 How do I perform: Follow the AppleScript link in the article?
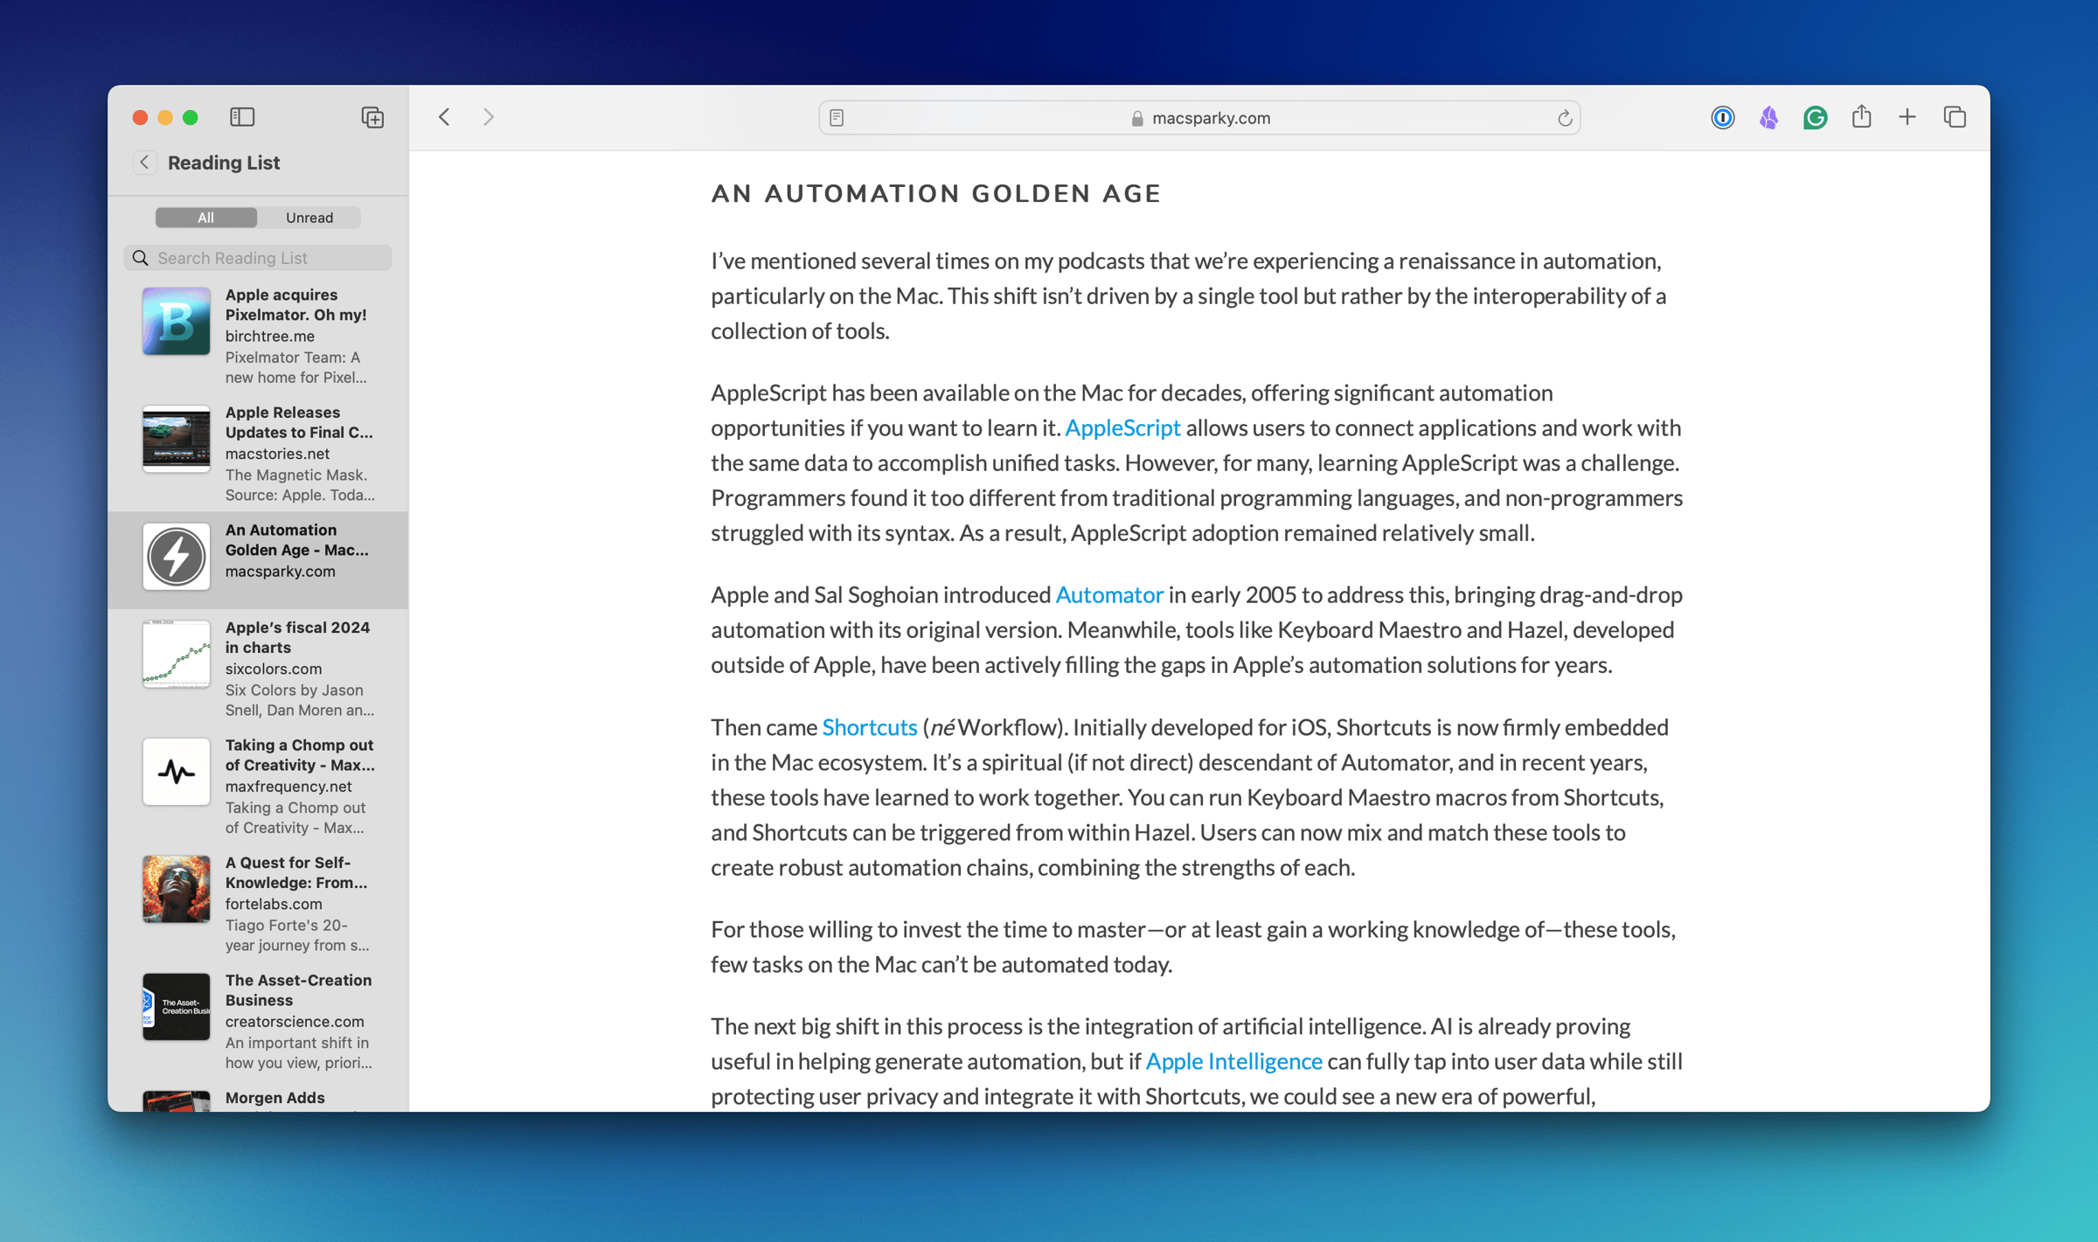pos(1122,427)
